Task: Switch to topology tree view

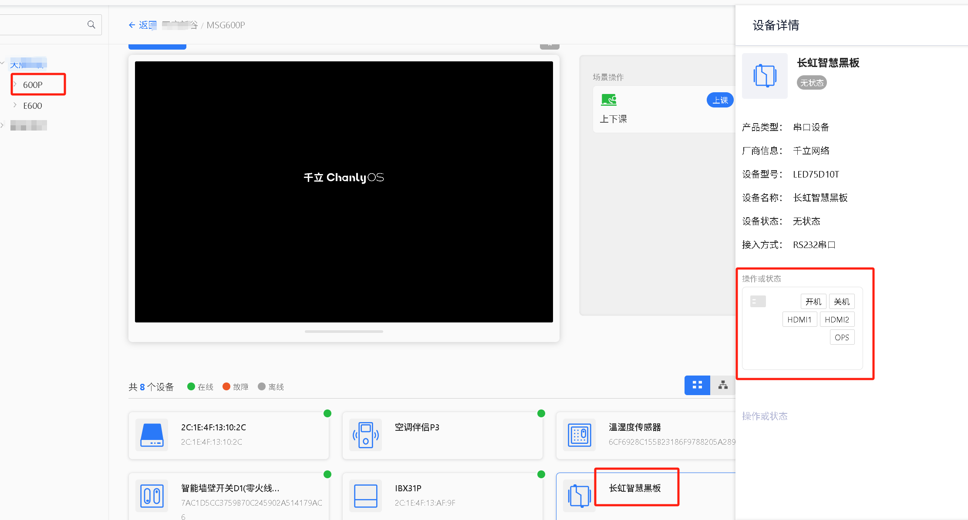Action: point(723,385)
